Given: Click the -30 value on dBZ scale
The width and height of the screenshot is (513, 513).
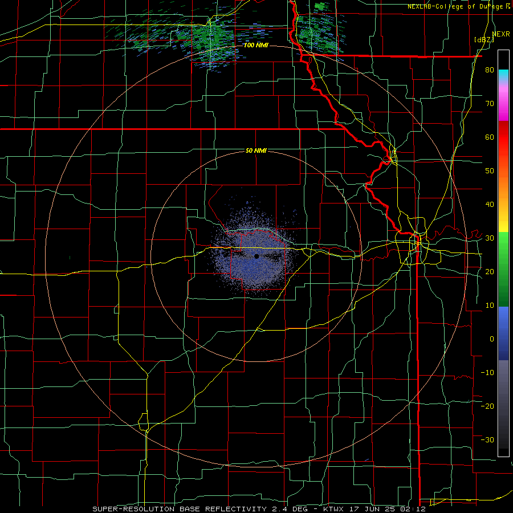Looking at the screenshot, I should 487,439.
